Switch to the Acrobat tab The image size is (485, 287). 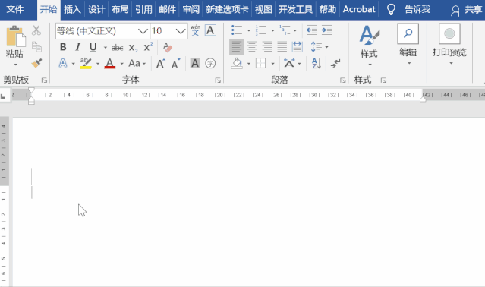pos(359,10)
